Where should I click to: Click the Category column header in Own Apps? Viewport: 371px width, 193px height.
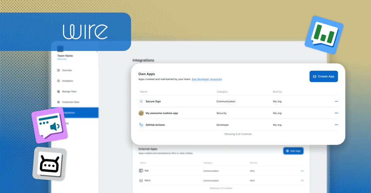(x=222, y=91)
